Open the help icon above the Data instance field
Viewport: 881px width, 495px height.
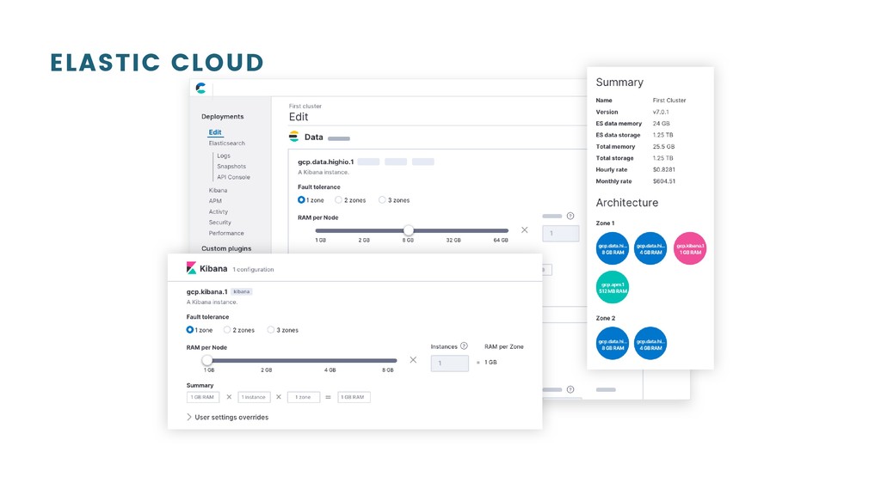(x=570, y=216)
